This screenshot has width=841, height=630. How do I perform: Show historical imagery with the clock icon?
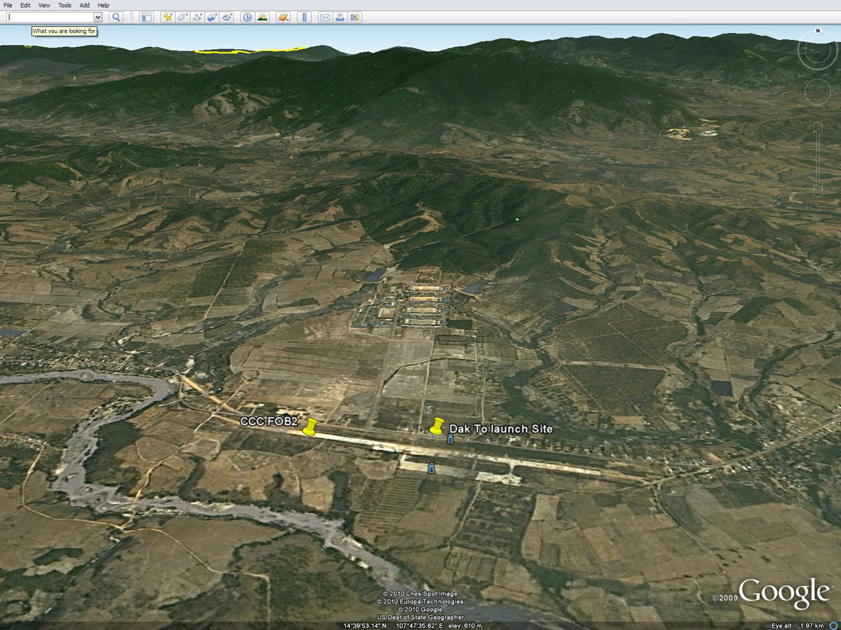pyautogui.click(x=247, y=17)
